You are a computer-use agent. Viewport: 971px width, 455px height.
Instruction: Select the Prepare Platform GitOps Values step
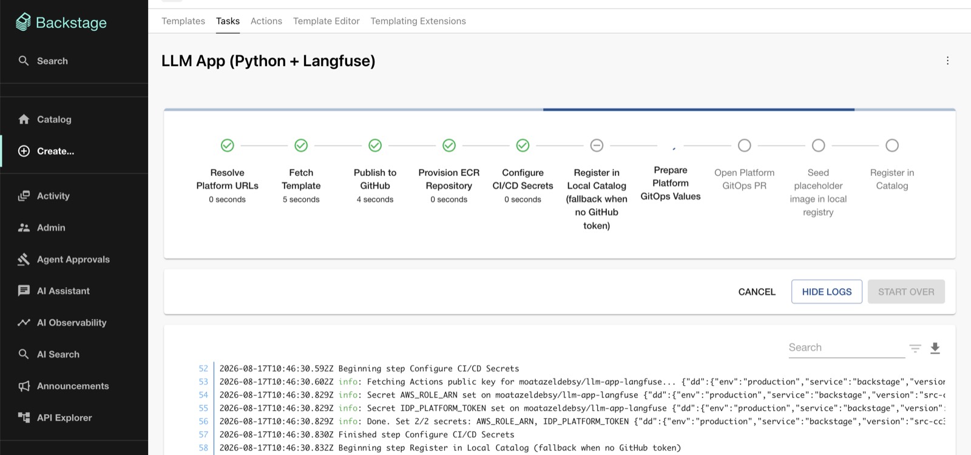tap(671, 183)
